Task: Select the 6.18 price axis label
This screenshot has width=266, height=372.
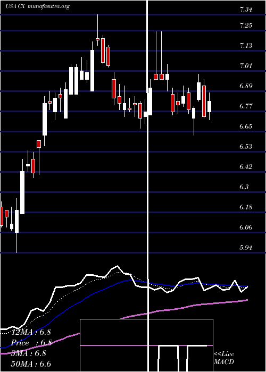Action: 246,207
